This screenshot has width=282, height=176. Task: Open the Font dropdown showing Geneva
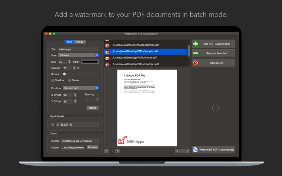78,55
